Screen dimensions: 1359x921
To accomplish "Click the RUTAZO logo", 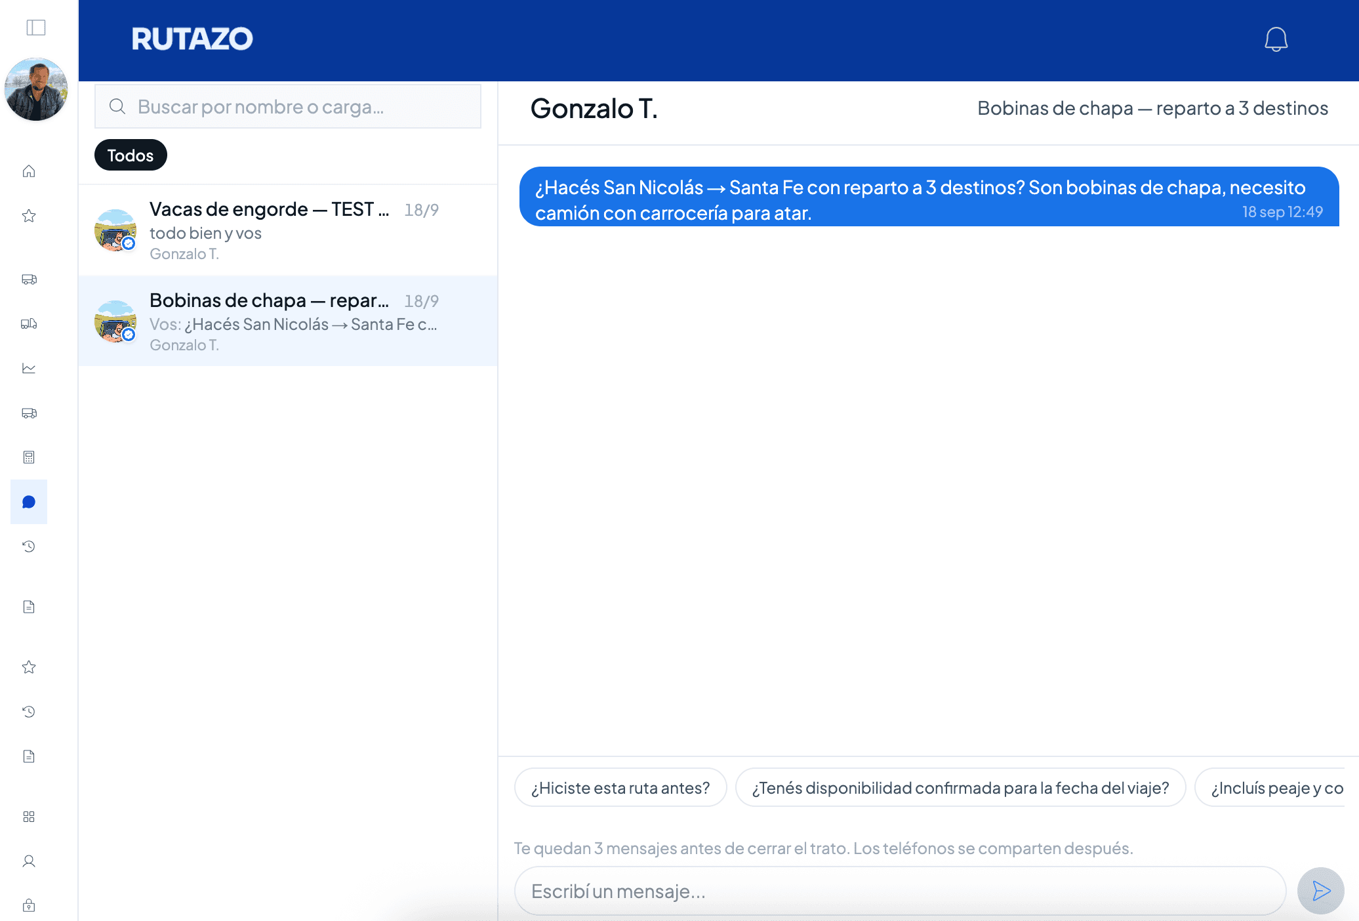I will (192, 39).
